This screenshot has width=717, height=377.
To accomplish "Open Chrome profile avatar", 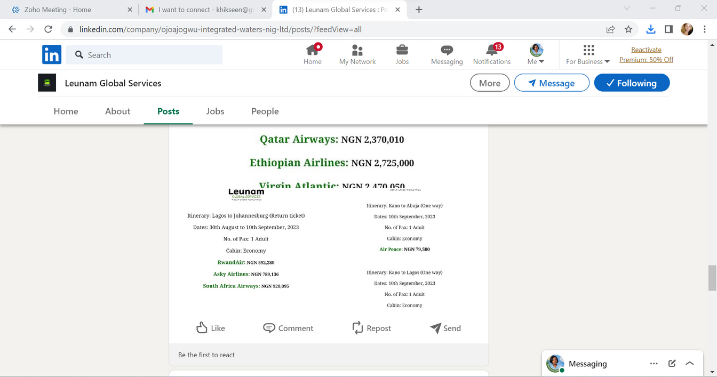I will point(687,29).
